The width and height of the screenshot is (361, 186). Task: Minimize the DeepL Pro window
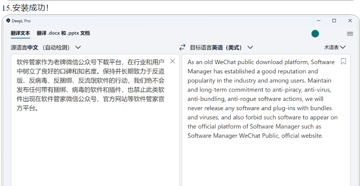(319, 21)
